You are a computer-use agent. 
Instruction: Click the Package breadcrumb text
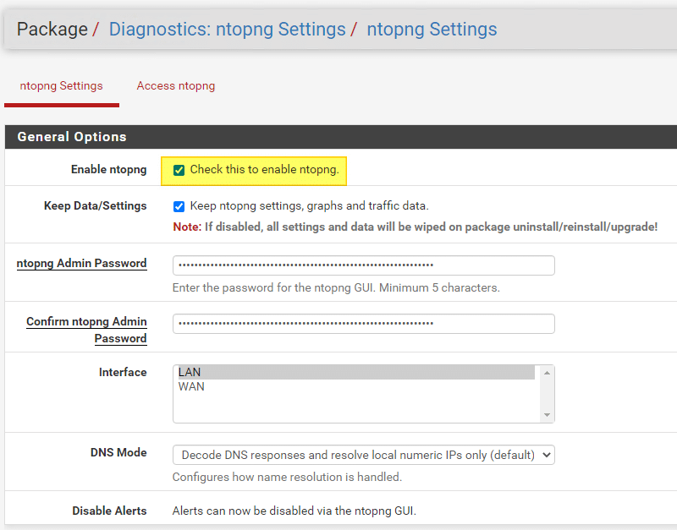52,30
